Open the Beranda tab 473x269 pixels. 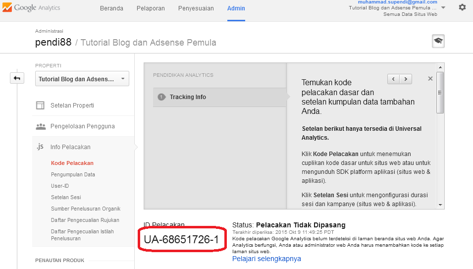[x=111, y=8]
